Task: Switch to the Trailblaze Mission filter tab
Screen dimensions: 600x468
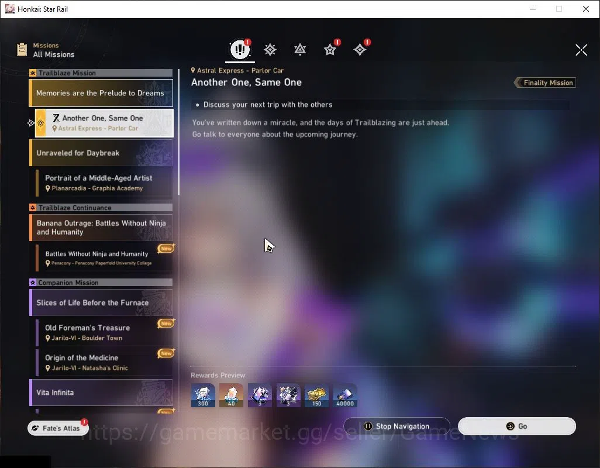Action: (270, 50)
